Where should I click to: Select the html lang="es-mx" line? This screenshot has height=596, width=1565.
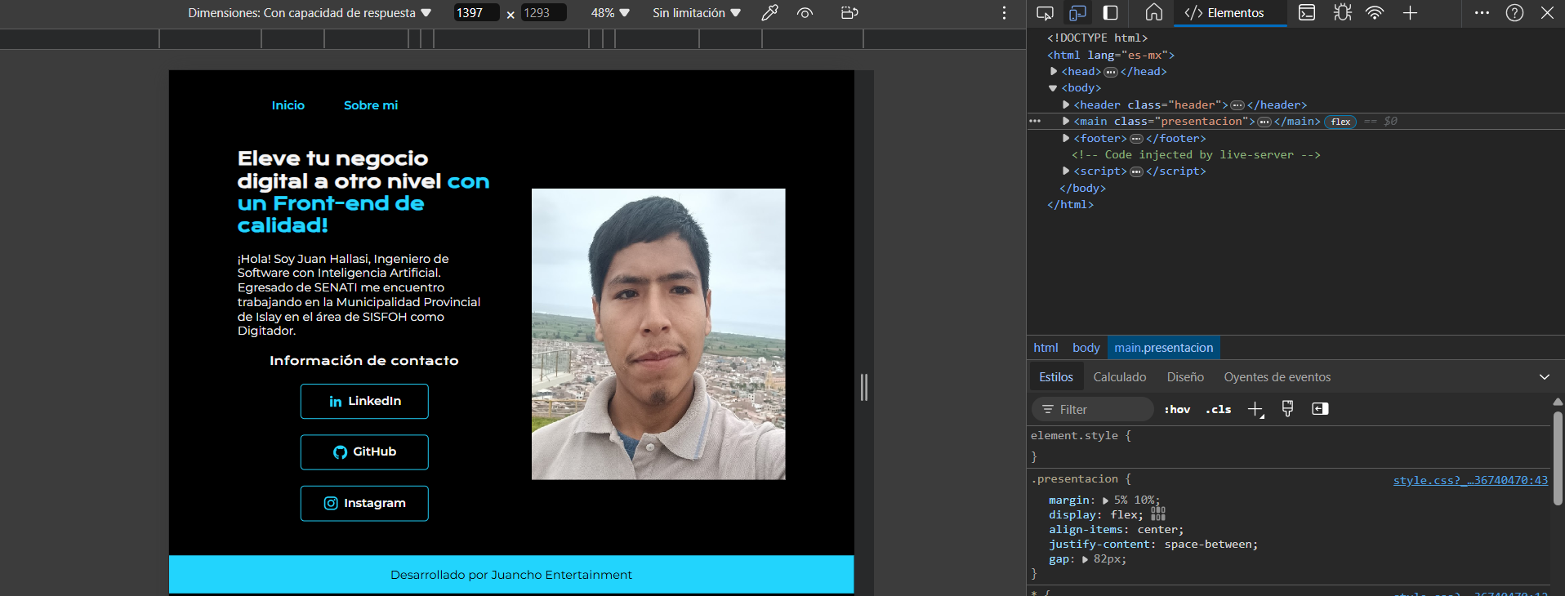coord(1111,55)
